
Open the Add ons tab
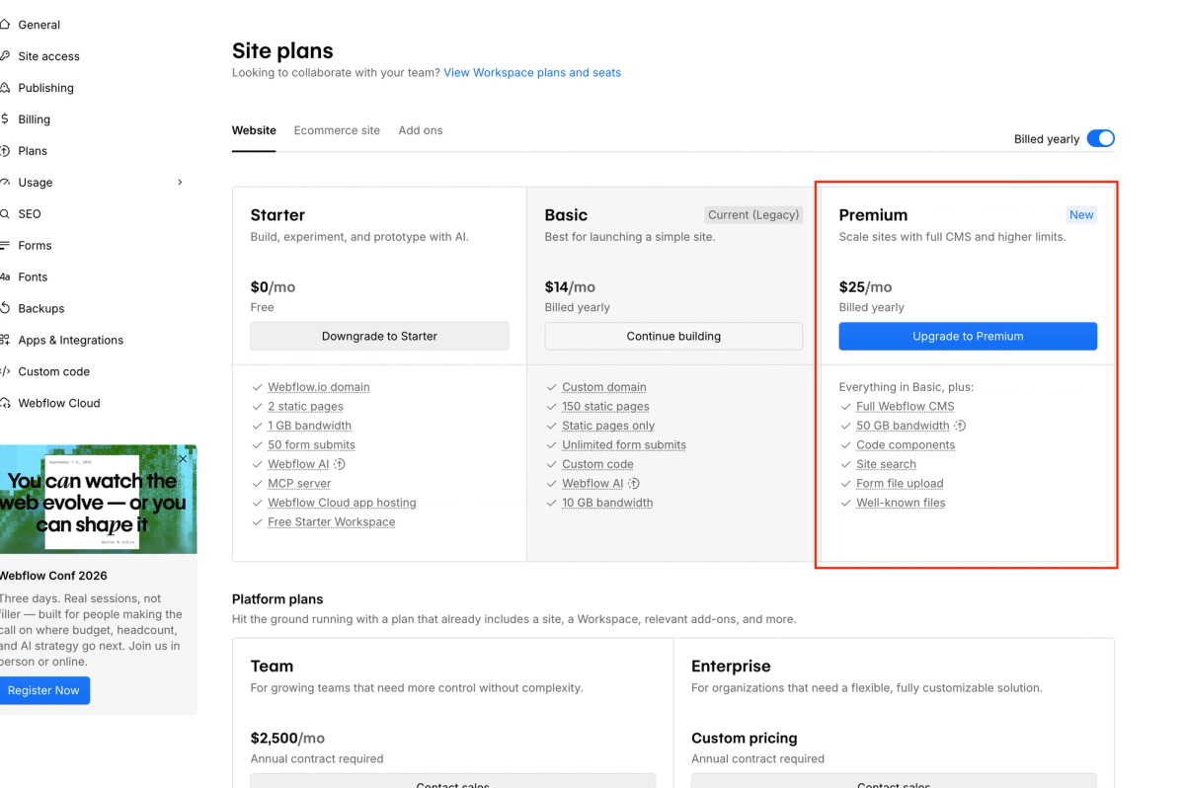[x=421, y=130]
